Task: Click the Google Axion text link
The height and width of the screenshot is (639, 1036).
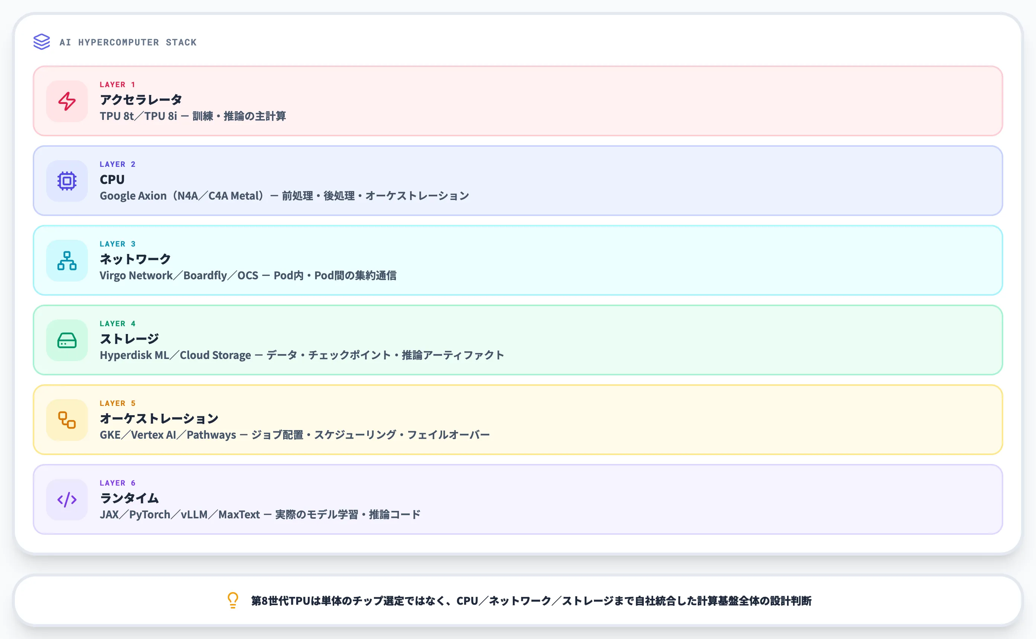Action: click(x=132, y=195)
